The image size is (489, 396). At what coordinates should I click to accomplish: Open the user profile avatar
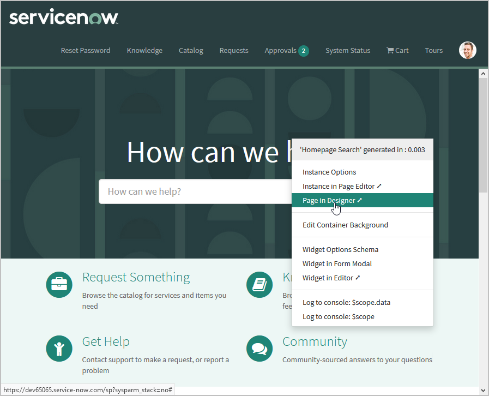click(467, 50)
